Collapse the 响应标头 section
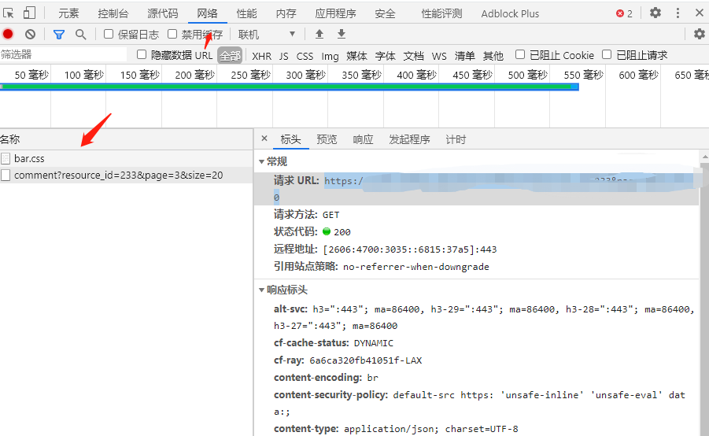Viewport: 709px width, 436px height. (262, 290)
